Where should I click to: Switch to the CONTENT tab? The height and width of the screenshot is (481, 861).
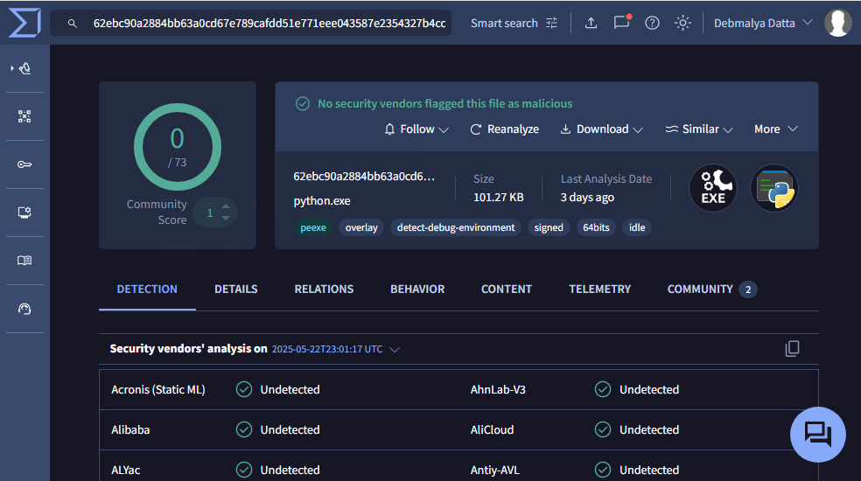pos(507,289)
